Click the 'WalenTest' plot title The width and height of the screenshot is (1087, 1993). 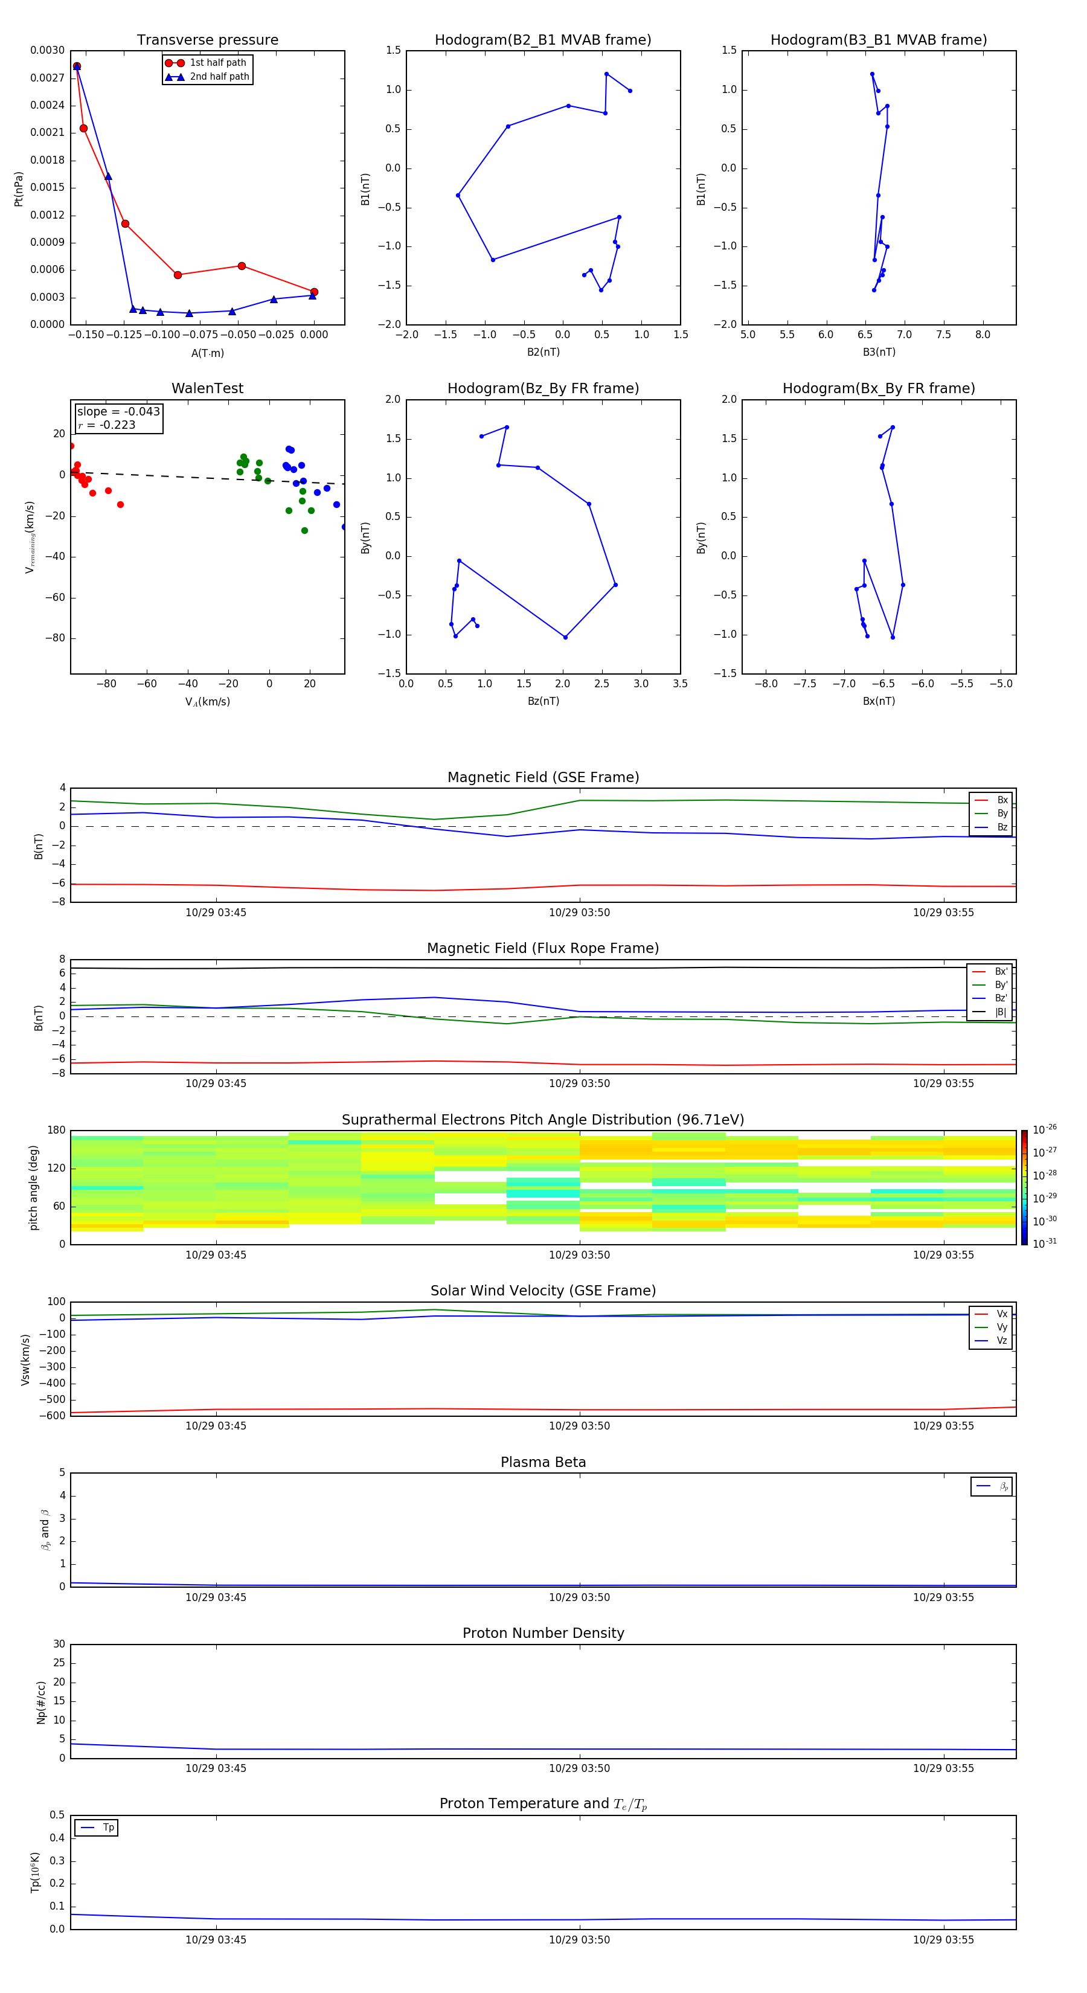(207, 388)
